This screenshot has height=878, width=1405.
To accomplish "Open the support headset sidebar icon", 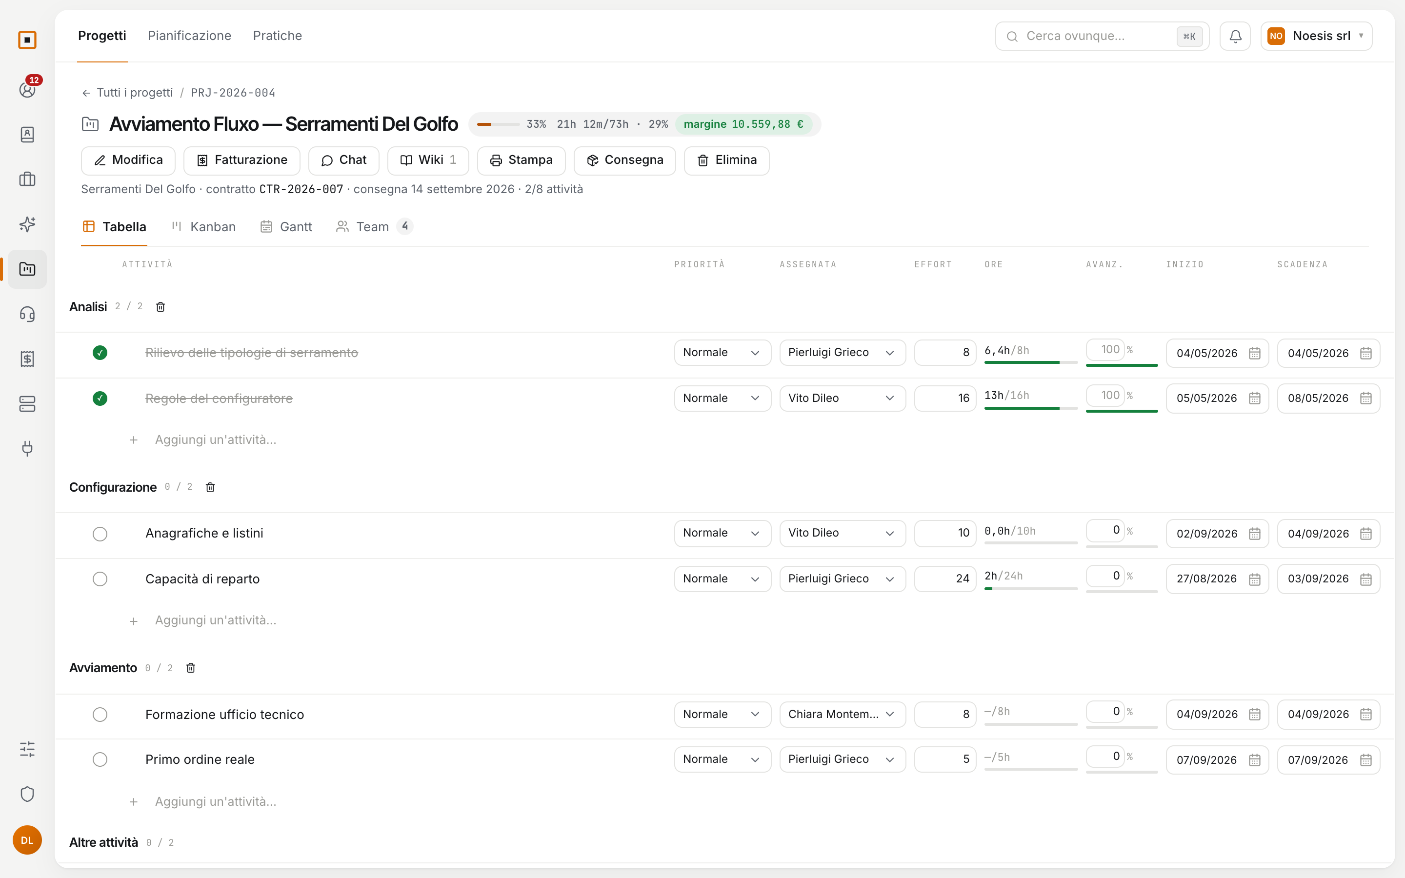I will coord(27,314).
